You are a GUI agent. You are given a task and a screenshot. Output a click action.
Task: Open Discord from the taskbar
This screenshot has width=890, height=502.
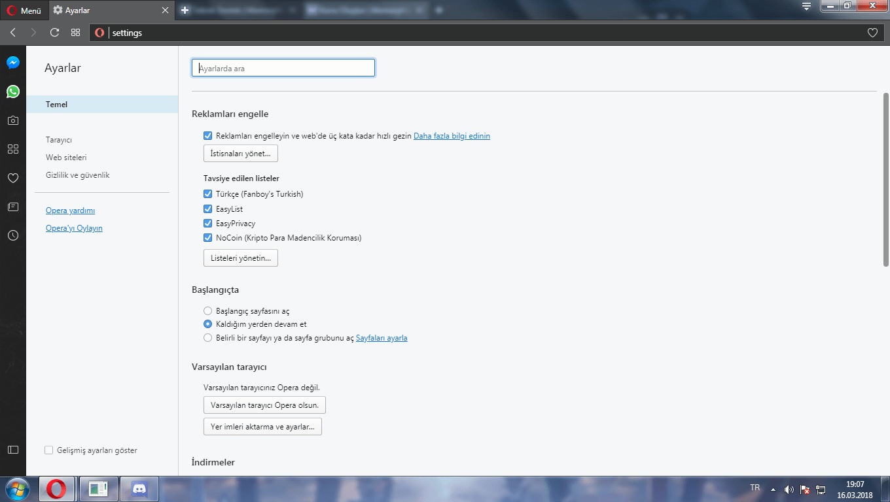coord(139,489)
